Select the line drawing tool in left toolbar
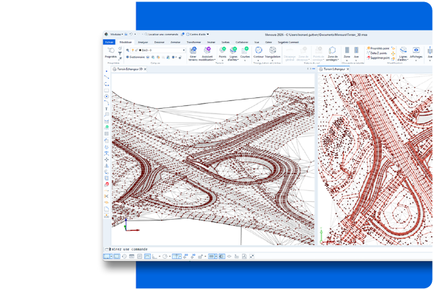Screen dimensions: 434x289 click(x=107, y=77)
